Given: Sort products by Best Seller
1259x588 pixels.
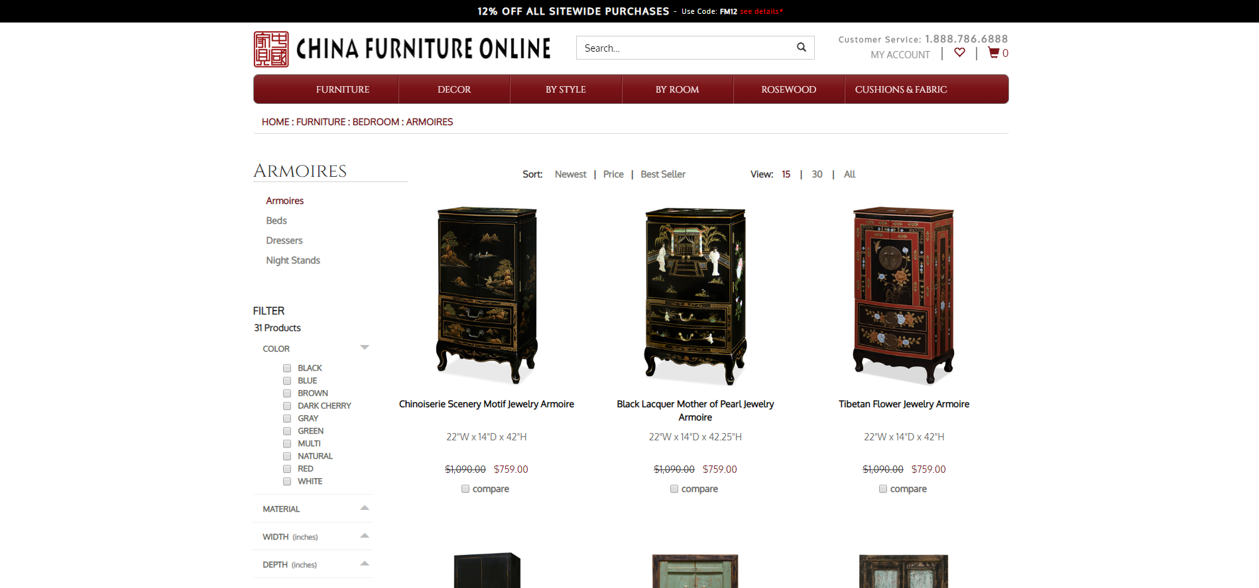Looking at the screenshot, I should (663, 174).
